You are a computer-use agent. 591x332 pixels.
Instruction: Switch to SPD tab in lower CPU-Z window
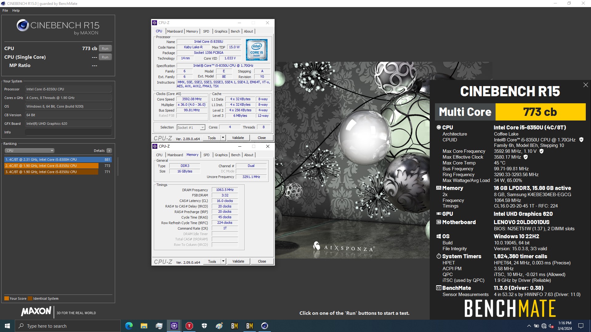click(x=207, y=155)
